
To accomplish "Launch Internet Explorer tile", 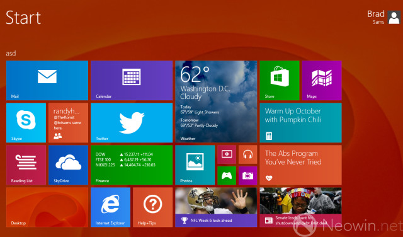I will [x=111, y=207].
